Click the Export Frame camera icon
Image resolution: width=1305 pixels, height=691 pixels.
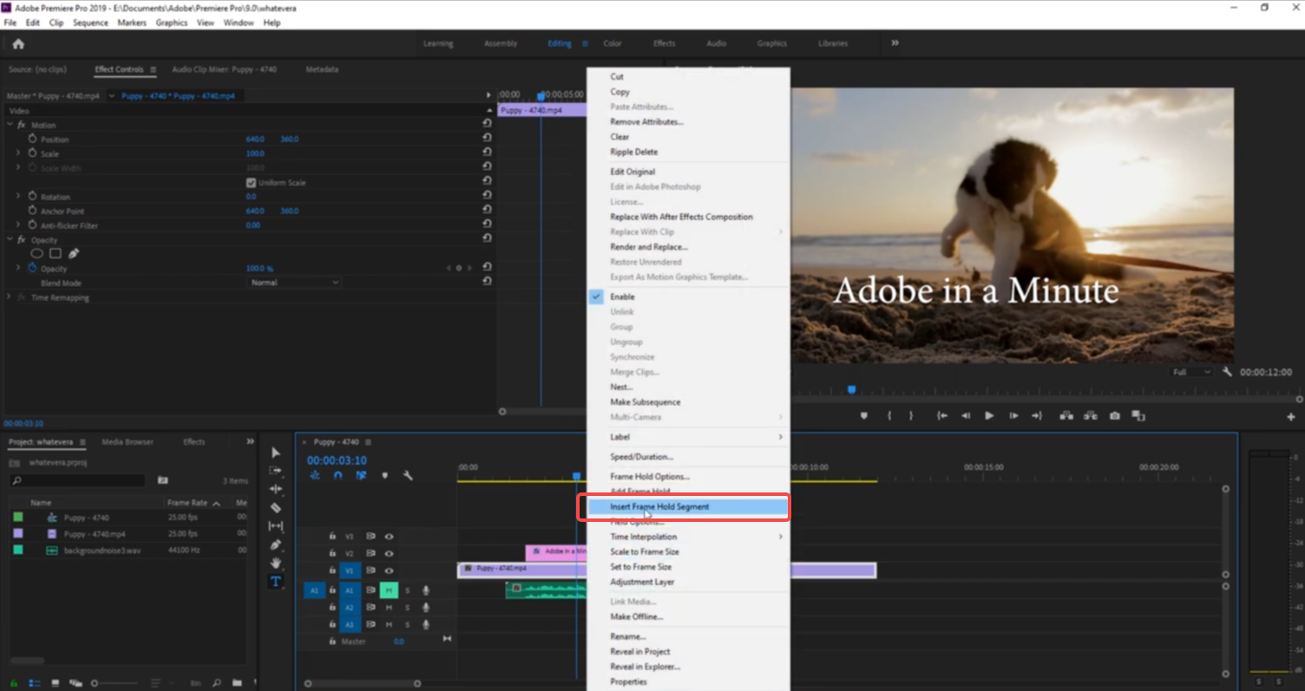coord(1115,415)
